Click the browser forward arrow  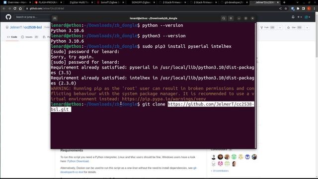[x=9, y=8]
